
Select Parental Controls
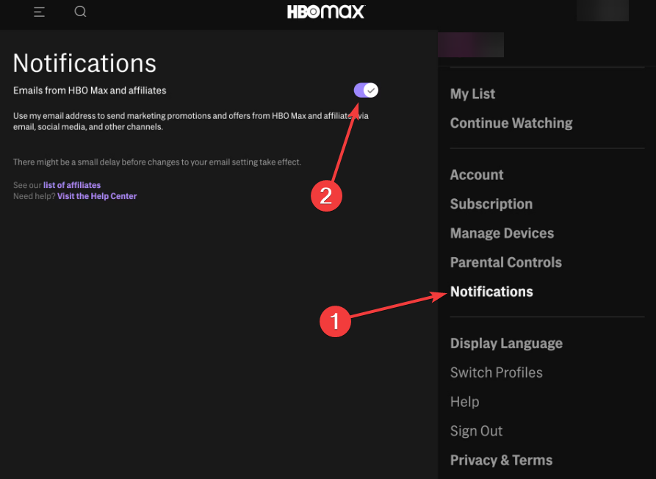pyautogui.click(x=506, y=262)
